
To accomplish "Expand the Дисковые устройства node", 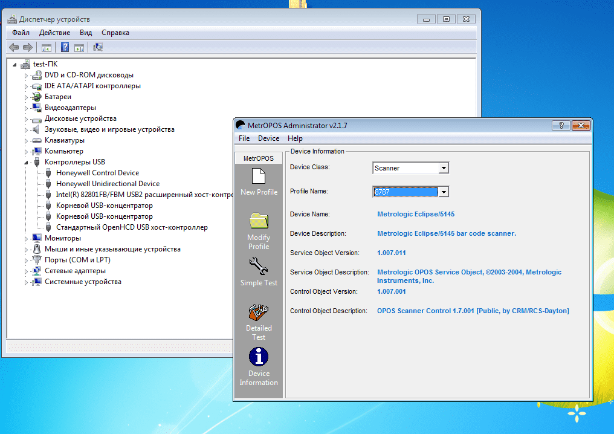I will coord(26,119).
